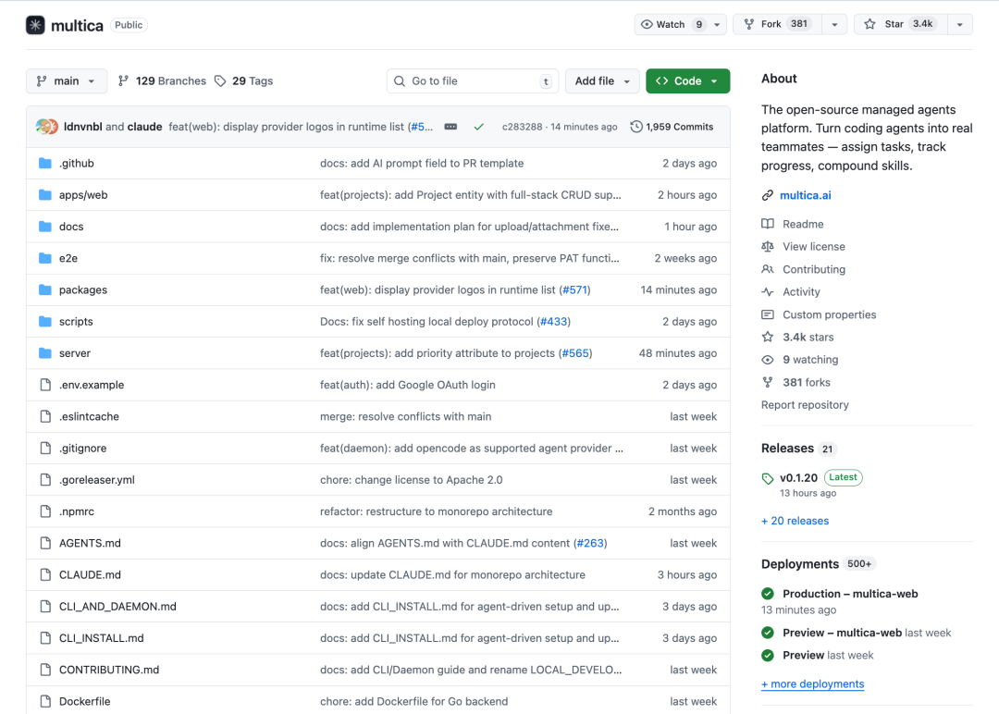Click the .env.example file icon
The height and width of the screenshot is (714, 999).
point(45,385)
